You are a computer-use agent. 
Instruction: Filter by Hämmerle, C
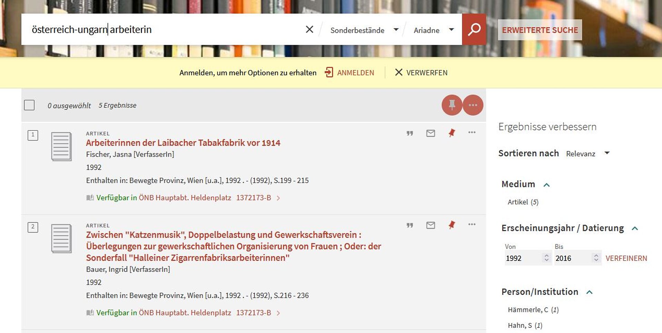(x=533, y=310)
